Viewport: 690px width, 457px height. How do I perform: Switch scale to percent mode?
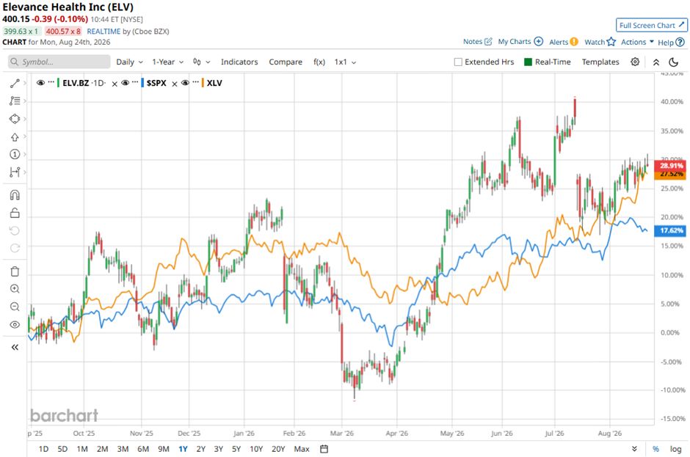[x=655, y=449]
